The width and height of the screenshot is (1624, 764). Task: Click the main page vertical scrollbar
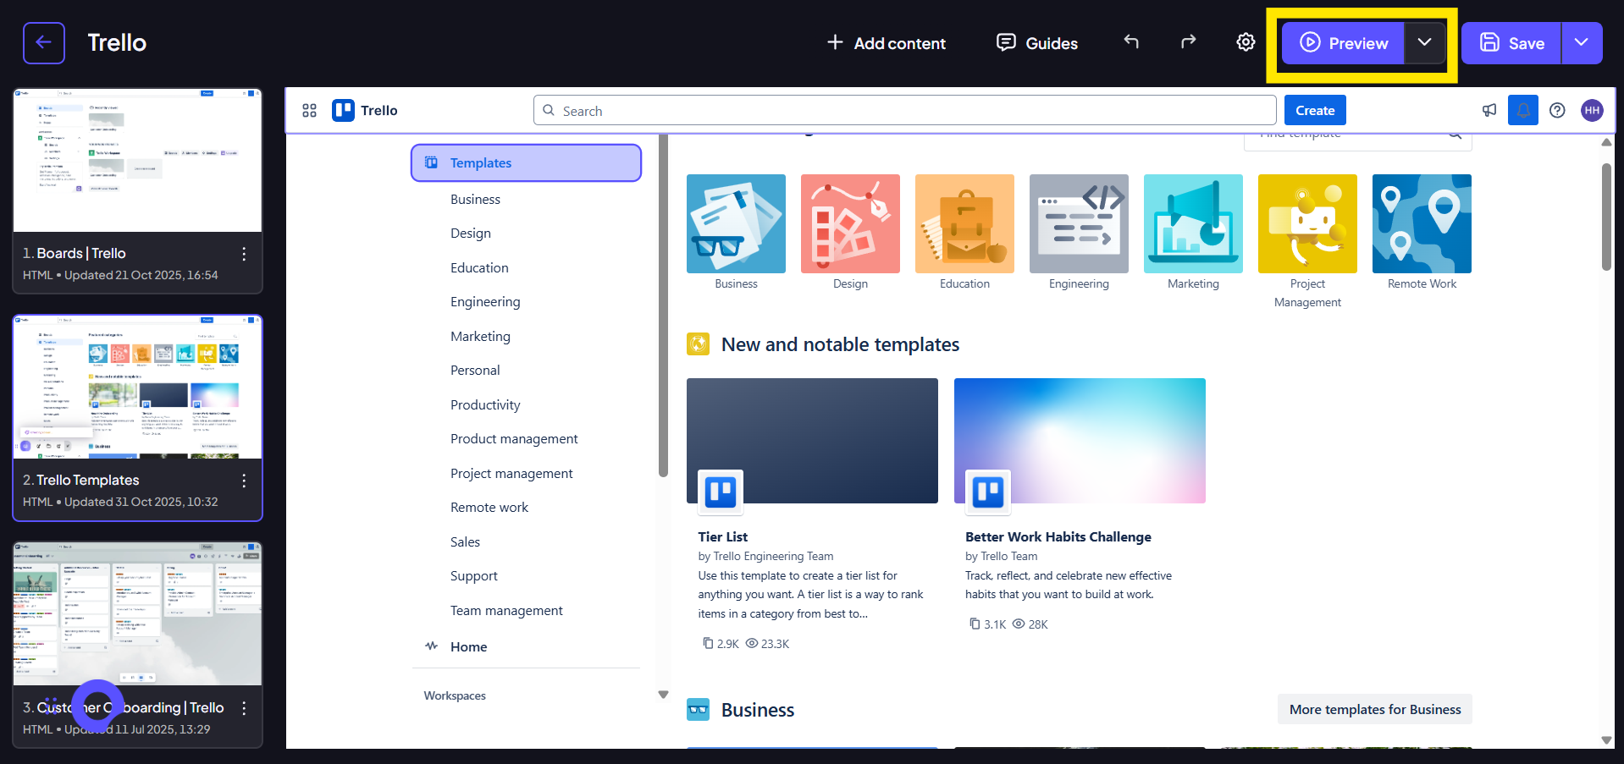coord(1606,217)
